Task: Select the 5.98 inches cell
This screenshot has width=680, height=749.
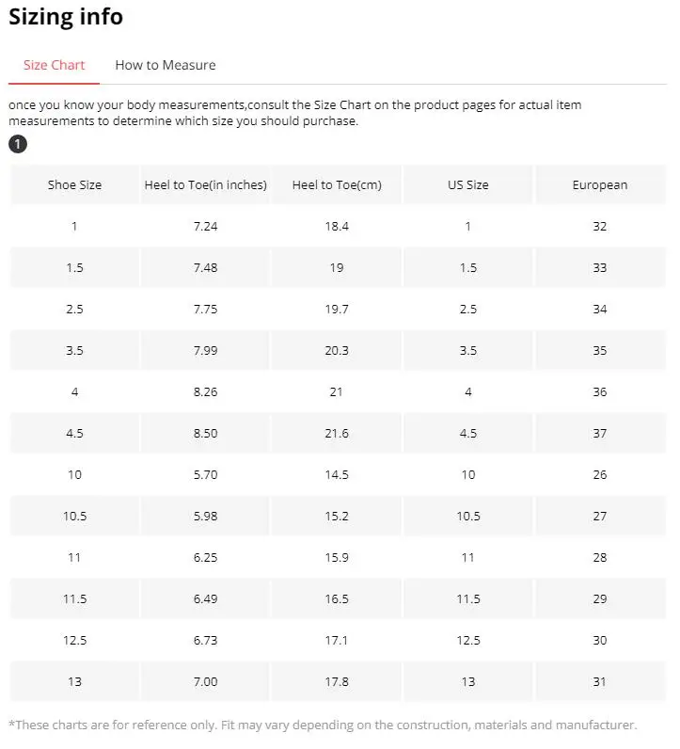Action: pyautogui.click(x=205, y=516)
